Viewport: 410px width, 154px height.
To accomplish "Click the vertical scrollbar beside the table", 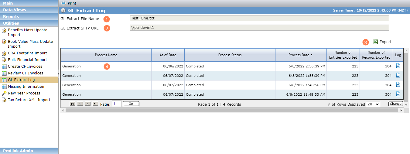I will (x=406, y=77).
